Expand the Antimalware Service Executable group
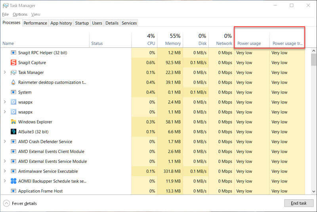The width and height of the screenshot is (317, 212). click(x=5, y=171)
